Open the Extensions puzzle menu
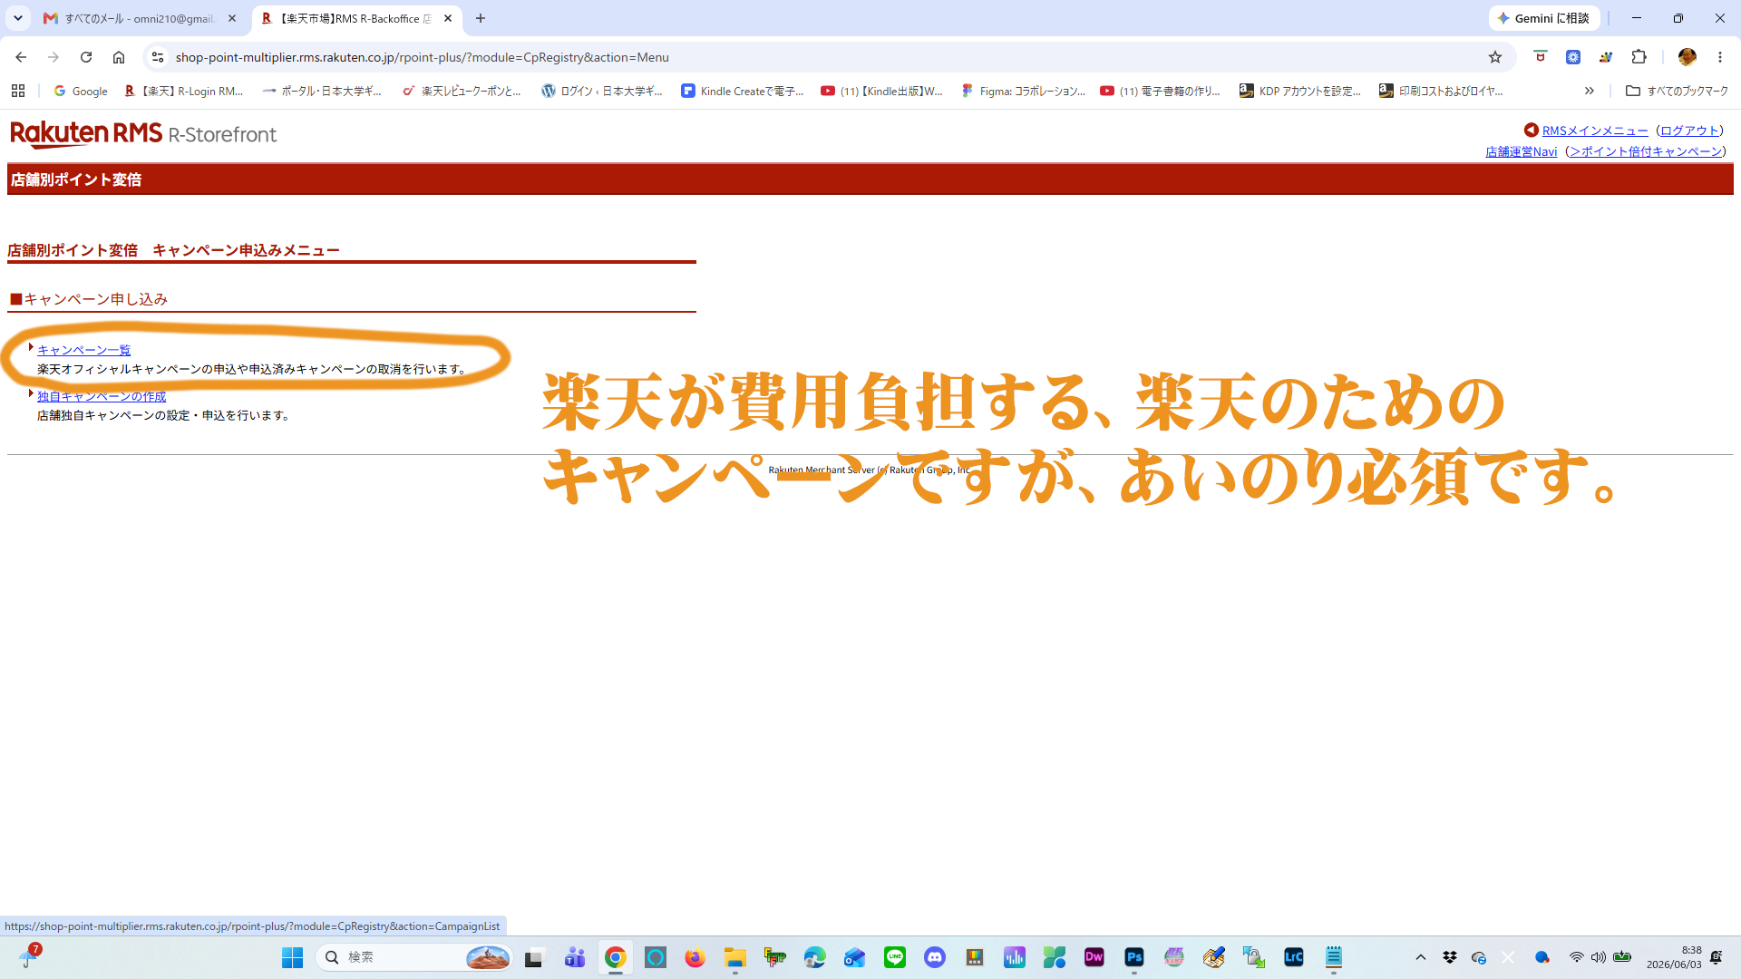The height and width of the screenshot is (979, 1741). click(x=1639, y=57)
